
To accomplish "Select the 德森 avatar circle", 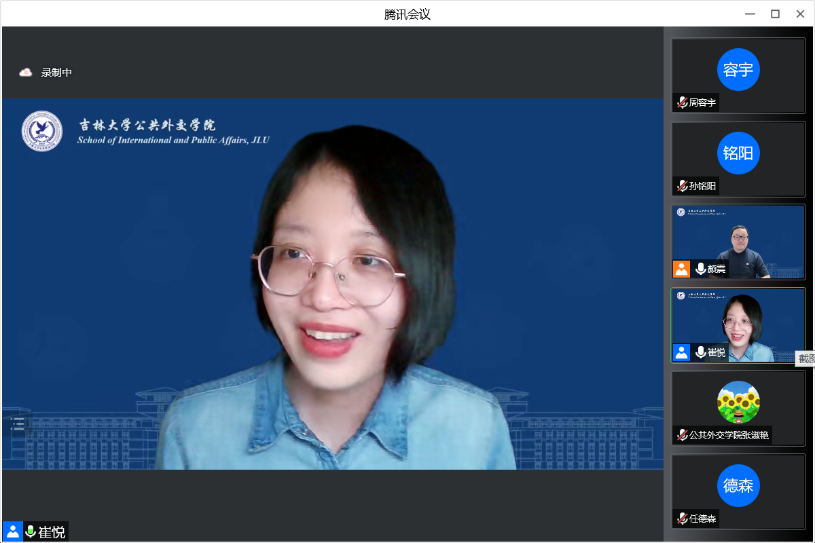I will click(x=738, y=485).
